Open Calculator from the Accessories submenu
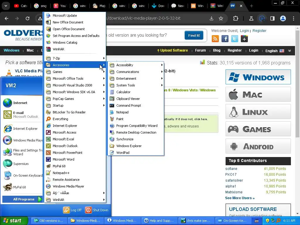 [x=136, y=92]
